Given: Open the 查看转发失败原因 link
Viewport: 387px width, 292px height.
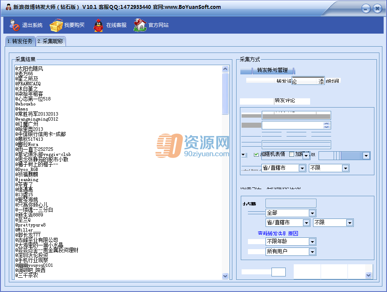Looking at the screenshot, I should click(x=278, y=233).
